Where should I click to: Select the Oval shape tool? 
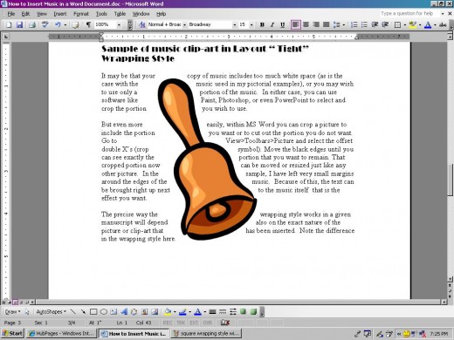(x=104, y=312)
